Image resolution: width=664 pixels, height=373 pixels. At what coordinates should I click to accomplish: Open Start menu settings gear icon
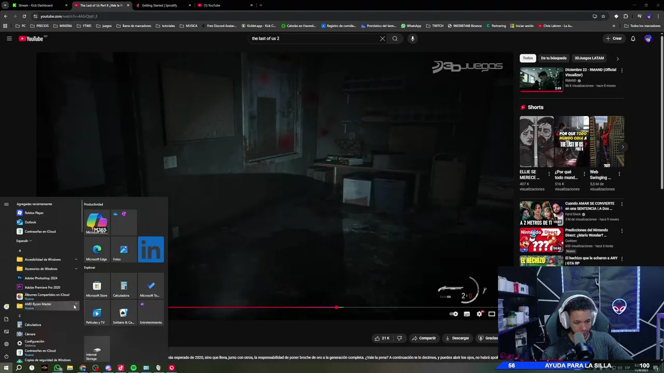click(6, 344)
